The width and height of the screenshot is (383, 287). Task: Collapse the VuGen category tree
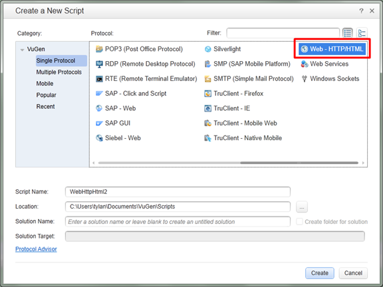pos(22,50)
